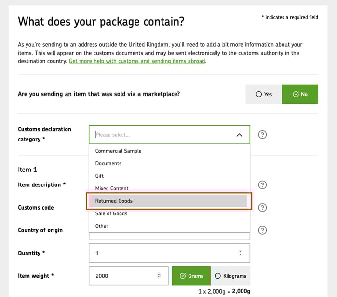
Task: Open the customs help link
Action: click(137, 61)
